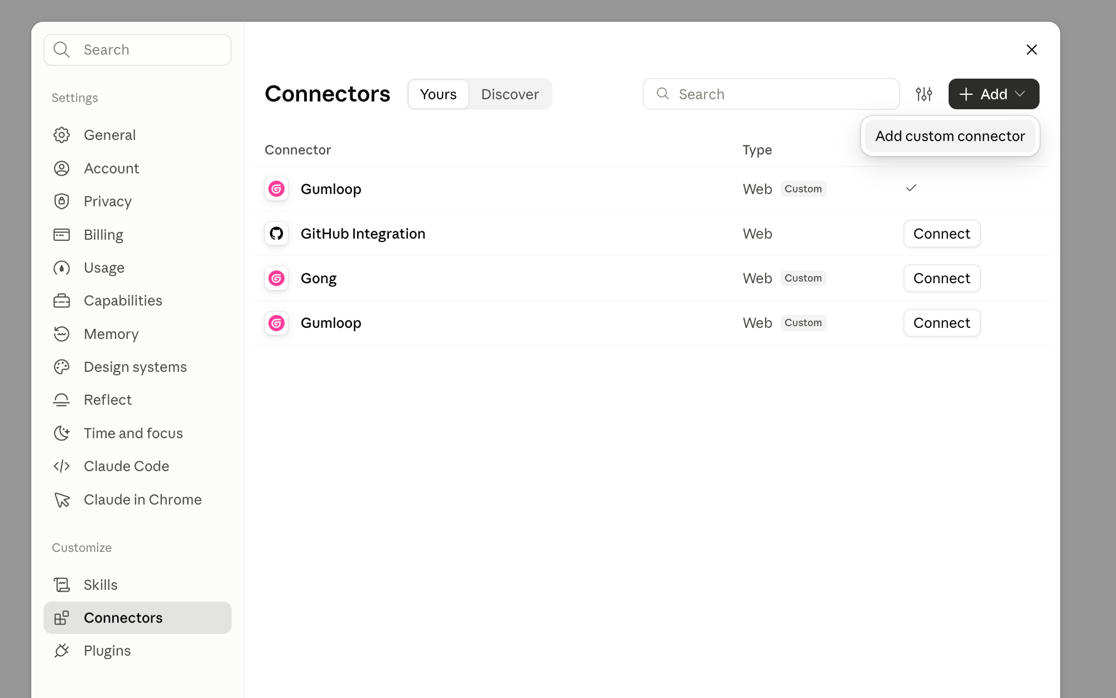This screenshot has height=698, width=1116.
Task: Click the Custom badge in Gong row
Action: 803,278
